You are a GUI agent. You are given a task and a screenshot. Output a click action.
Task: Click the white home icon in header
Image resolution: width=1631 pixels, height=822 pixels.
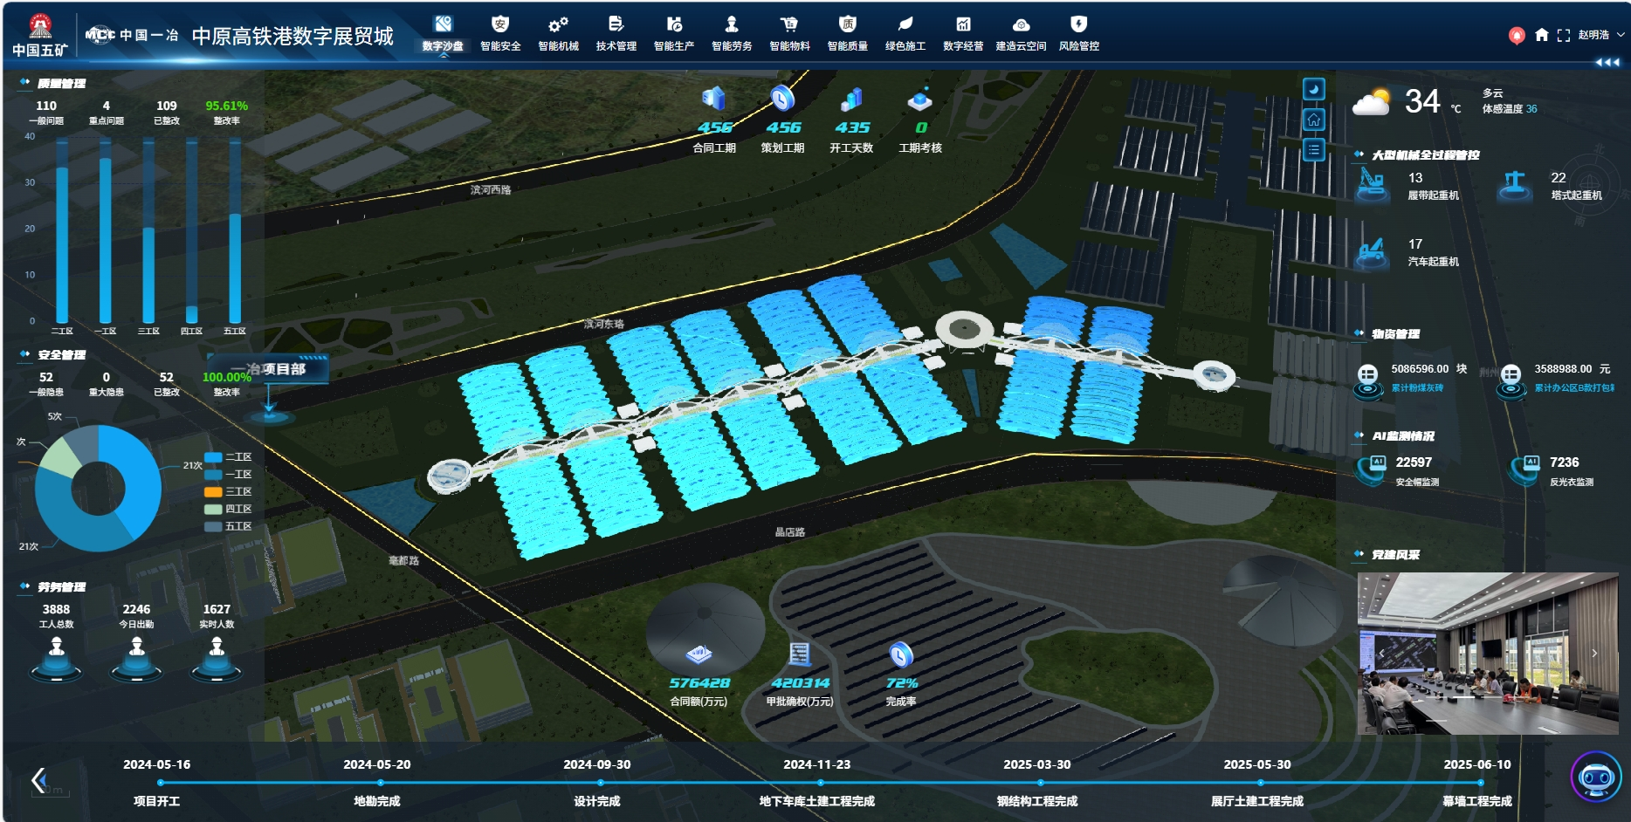[x=1542, y=35]
